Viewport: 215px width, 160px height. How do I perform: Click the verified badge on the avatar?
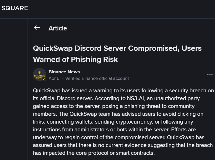44,79
